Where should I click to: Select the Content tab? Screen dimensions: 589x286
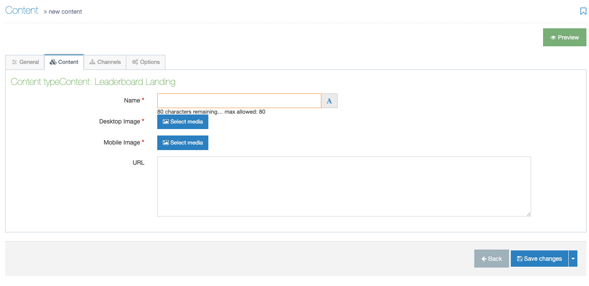coord(64,62)
